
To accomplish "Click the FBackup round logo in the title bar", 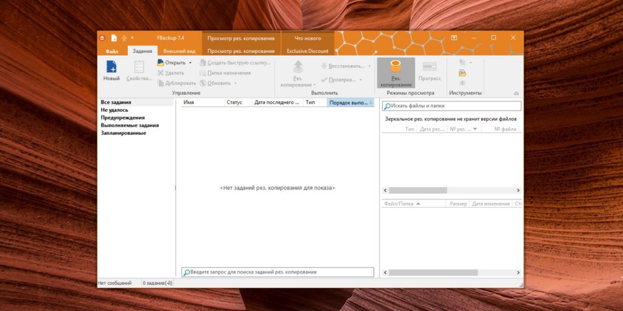I will 103,38.
